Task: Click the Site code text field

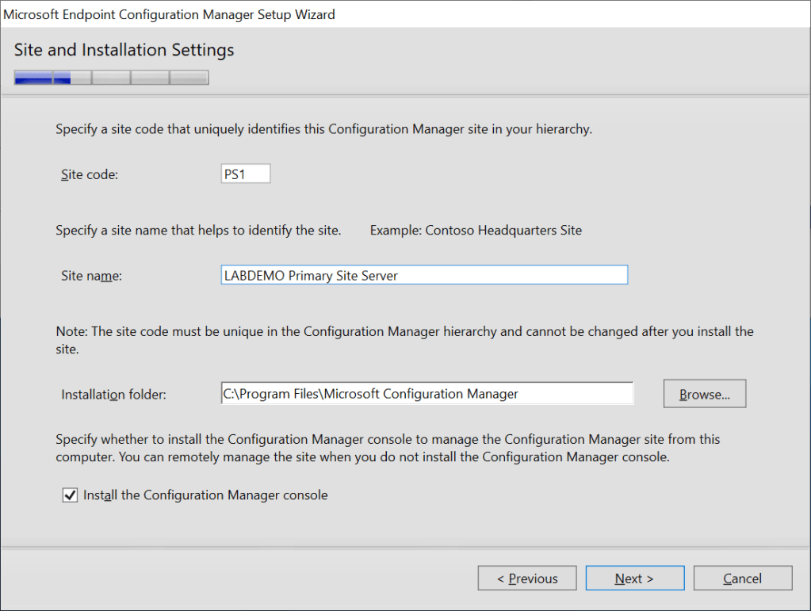Action: pyautogui.click(x=246, y=174)
